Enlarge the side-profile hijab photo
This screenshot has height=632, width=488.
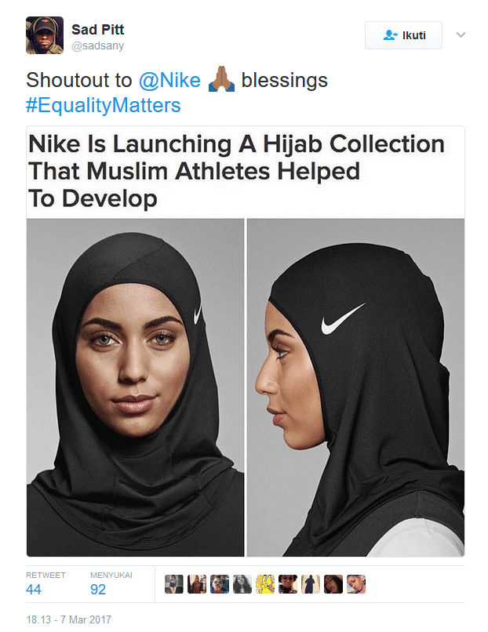355,387
